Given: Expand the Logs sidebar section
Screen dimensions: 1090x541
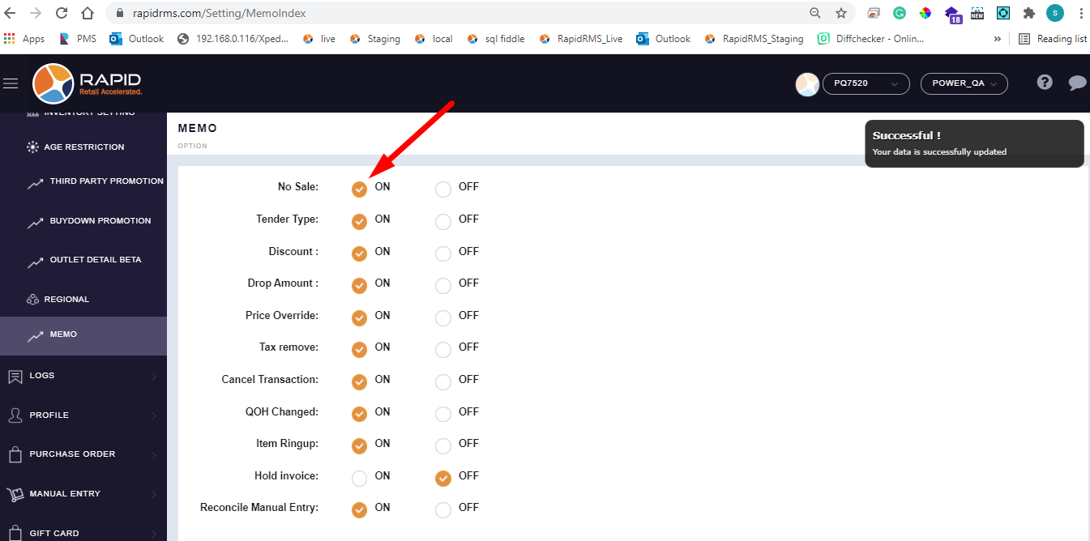Looking at the screenshot, I should click(x=83, y=376).
